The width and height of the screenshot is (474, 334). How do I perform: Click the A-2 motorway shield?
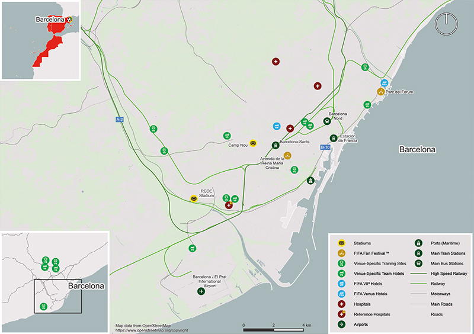pos(120,120)
